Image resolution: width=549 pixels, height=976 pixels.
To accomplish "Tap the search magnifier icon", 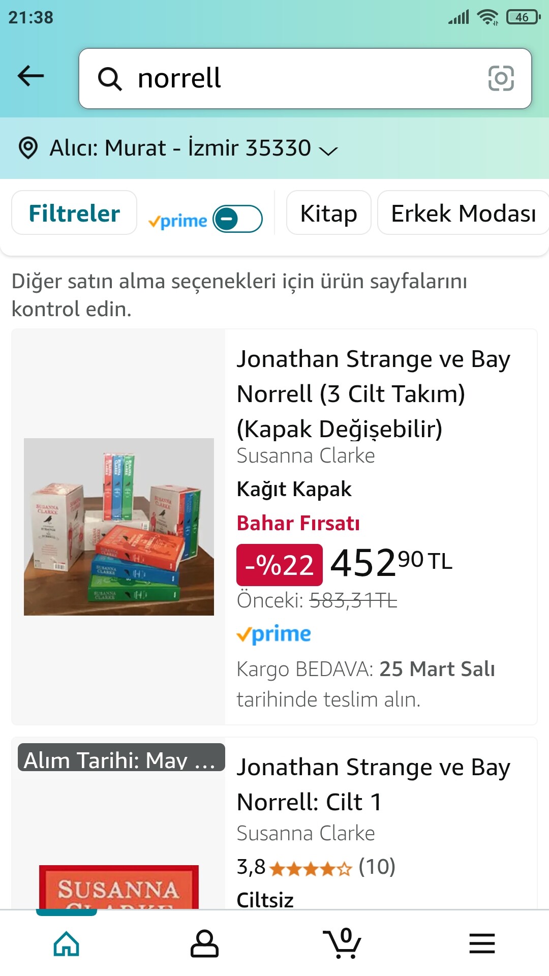I will pyautogui.click(x=110, y=79).
